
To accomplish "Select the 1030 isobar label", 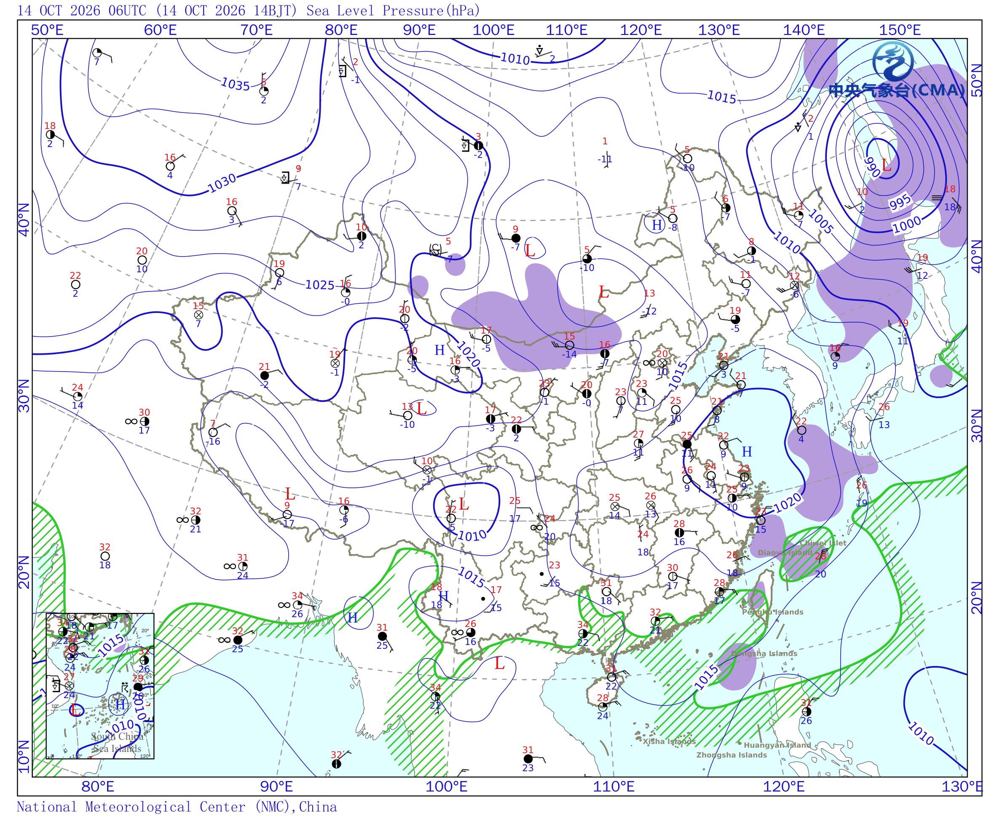I will point(222,183).
